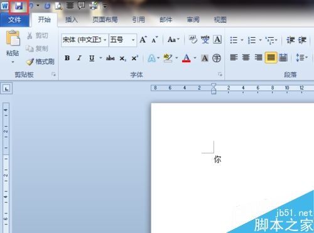Switch to the 引用 tab

(x=138, y=20)
